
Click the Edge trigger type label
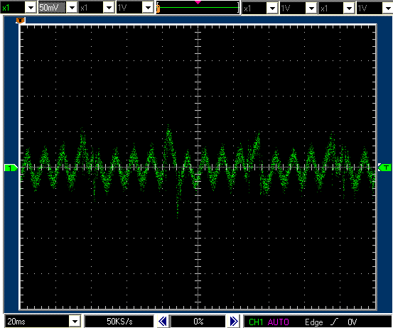pyautogui.click(x=314, y=322)
